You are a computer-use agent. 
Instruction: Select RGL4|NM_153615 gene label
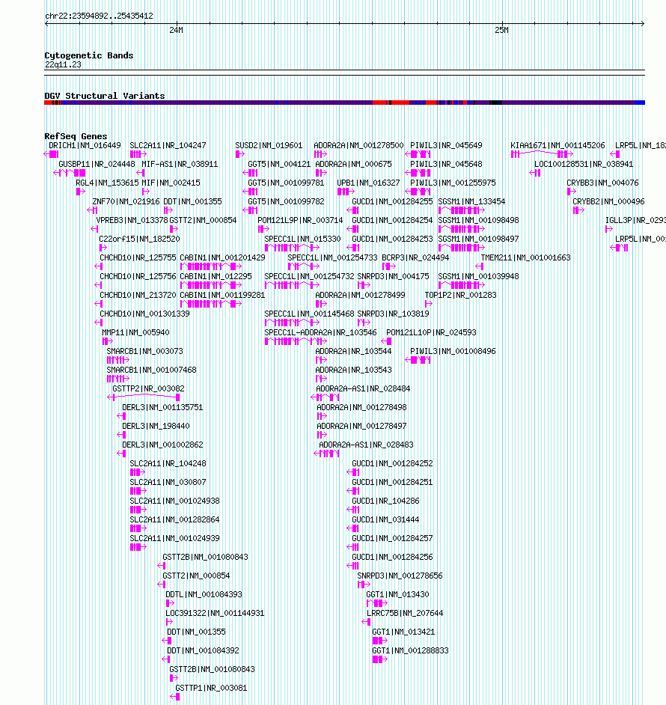pyautogui.click(x=107, y=183)
